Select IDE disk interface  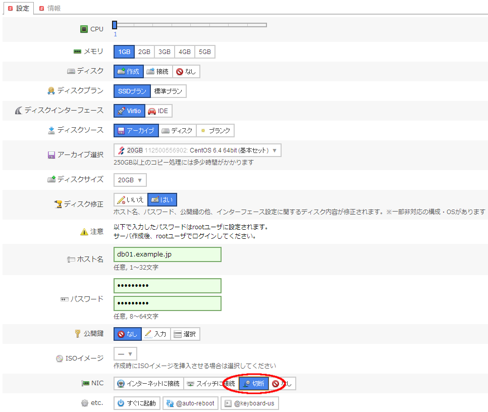point(158,111)
